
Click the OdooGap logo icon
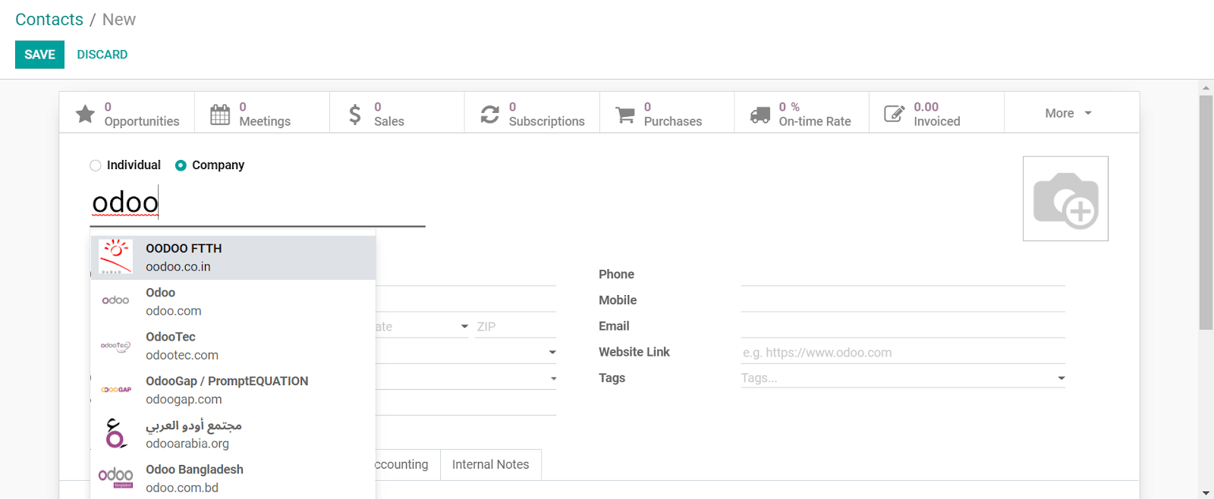[116, 390]
